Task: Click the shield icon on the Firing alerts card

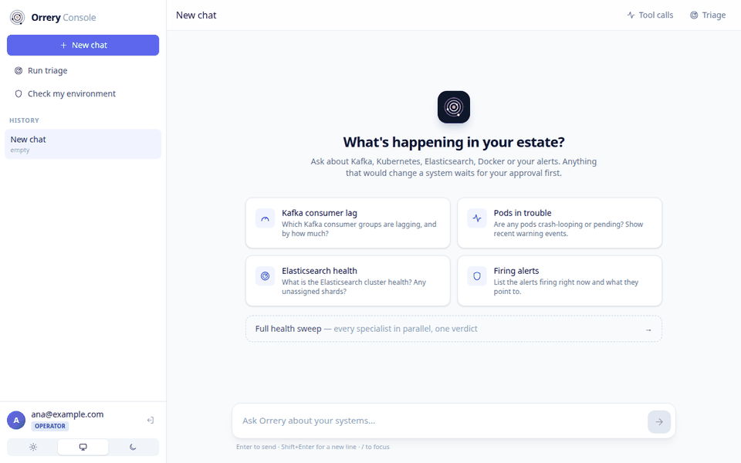Action: click(x=477, y=276)
